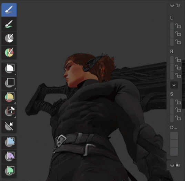Click the 'D...' dimensions label
185x181 pixels.
point(174,128)
